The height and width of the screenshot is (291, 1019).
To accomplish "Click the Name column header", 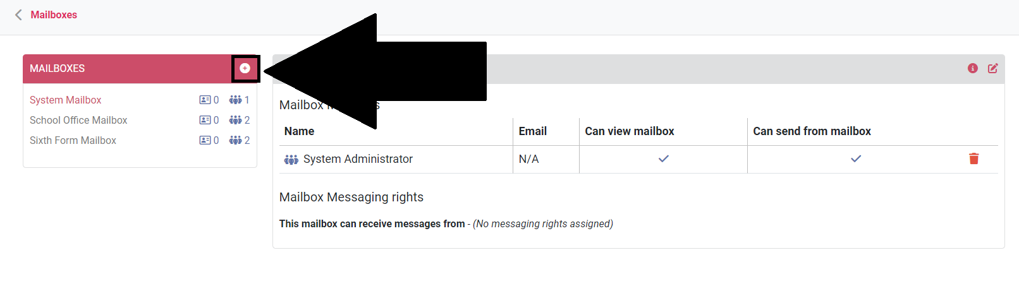I will click(299, 131).
